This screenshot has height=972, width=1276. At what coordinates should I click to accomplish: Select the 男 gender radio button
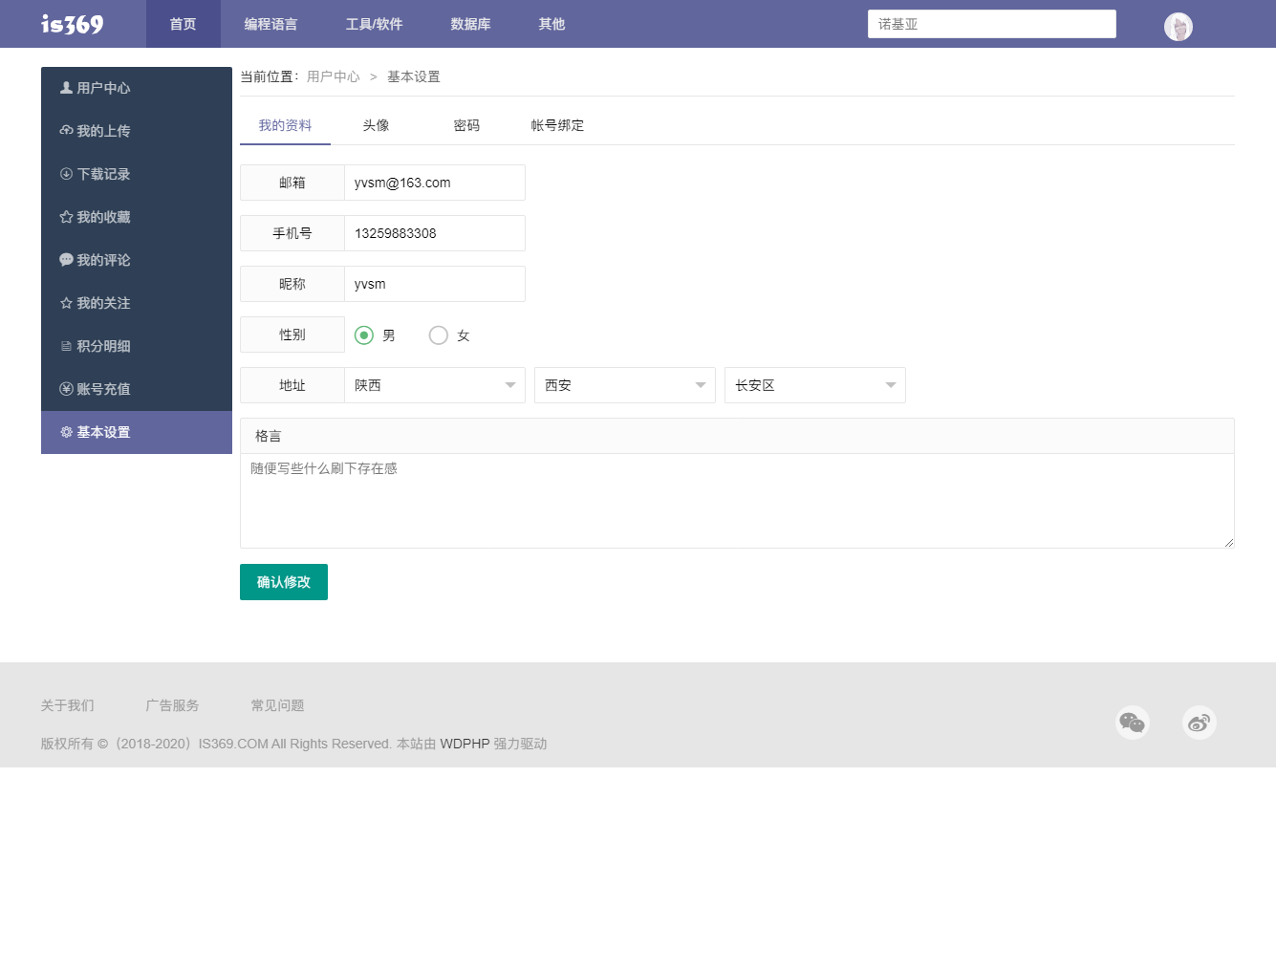tap(364, 335)
